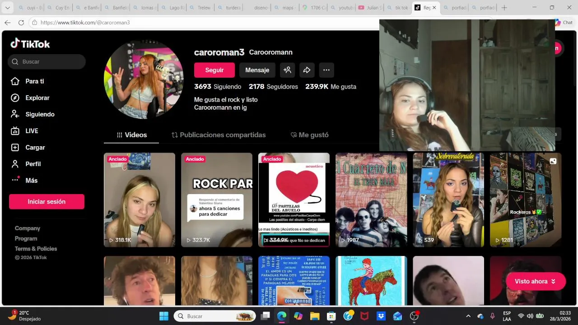Open Dropbox from taskbar
The image size is (578, 325).
point(381,316)
